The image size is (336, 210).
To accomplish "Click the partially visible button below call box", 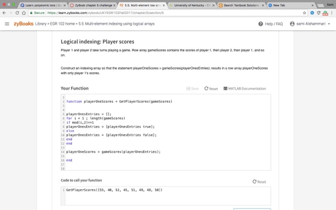I will tap(252, 209).
